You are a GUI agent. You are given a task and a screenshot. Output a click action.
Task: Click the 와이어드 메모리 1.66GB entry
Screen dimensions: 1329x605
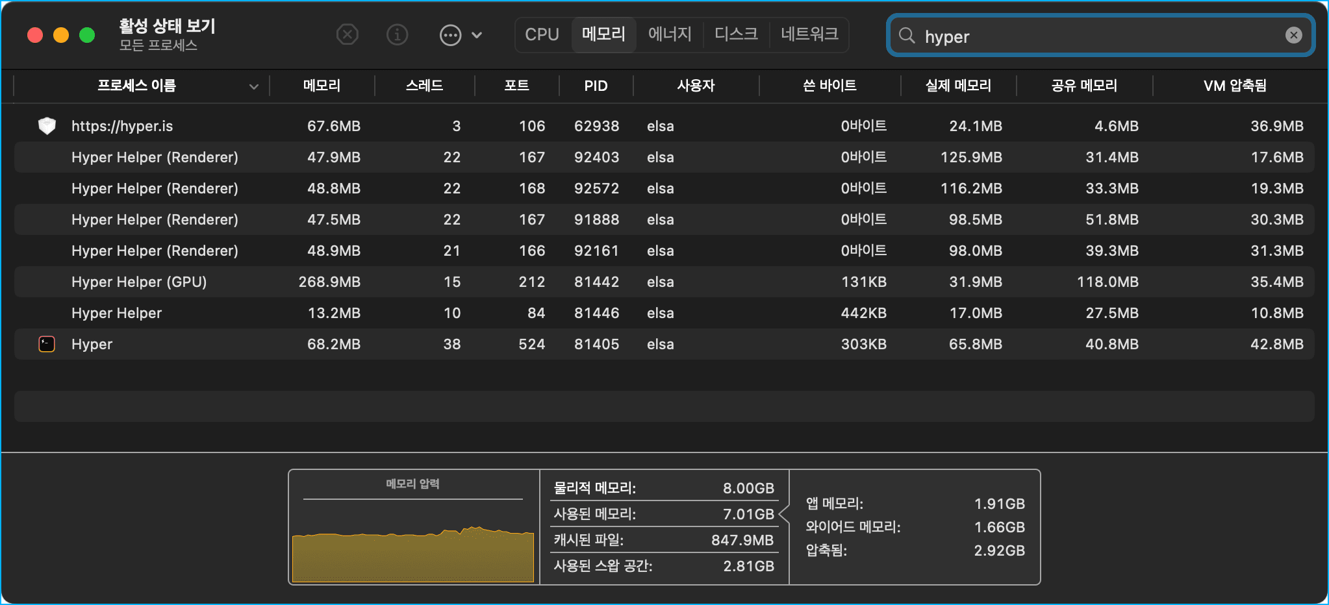click(x=915, y=527)
